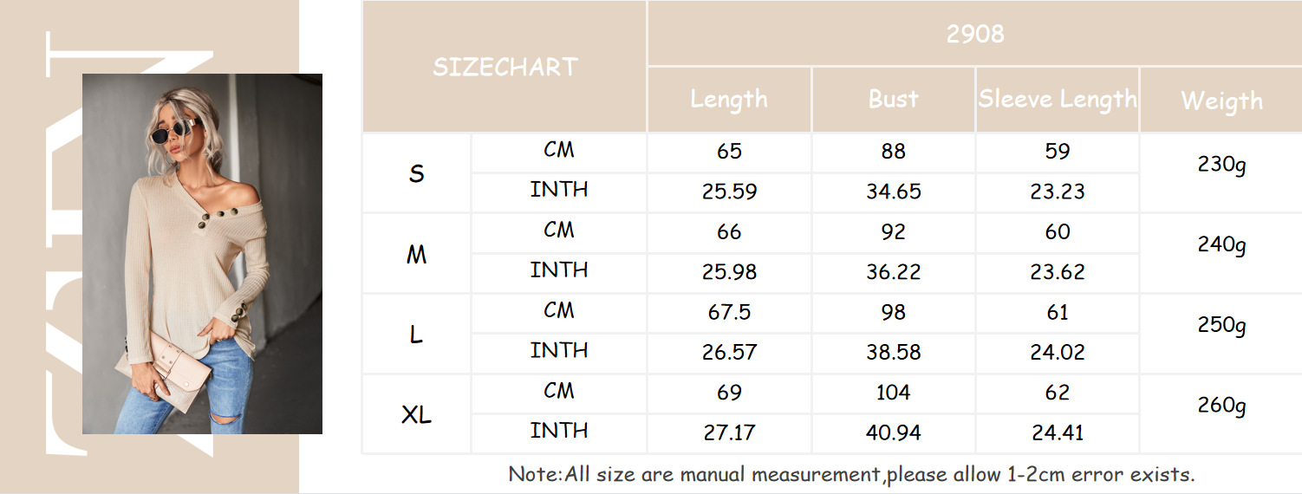
Task: Click the 36.22 bust inch value
Action: coord(893,272)
